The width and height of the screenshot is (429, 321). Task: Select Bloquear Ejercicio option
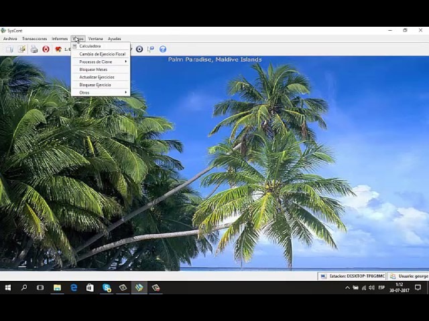[95, 85]
